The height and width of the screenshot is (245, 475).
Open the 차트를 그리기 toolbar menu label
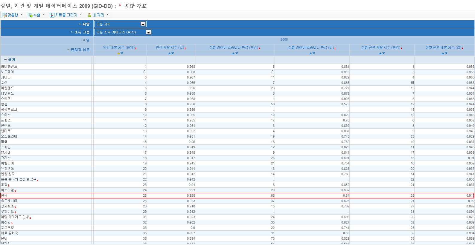(66, 15)
